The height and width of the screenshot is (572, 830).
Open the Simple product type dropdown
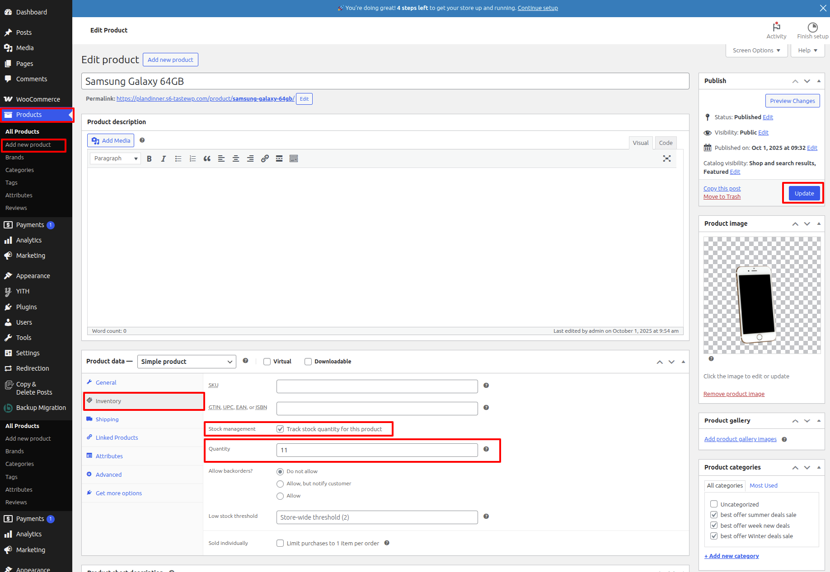point(187,362)
